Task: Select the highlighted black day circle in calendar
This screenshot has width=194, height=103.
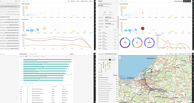Action: pos(110,60)
